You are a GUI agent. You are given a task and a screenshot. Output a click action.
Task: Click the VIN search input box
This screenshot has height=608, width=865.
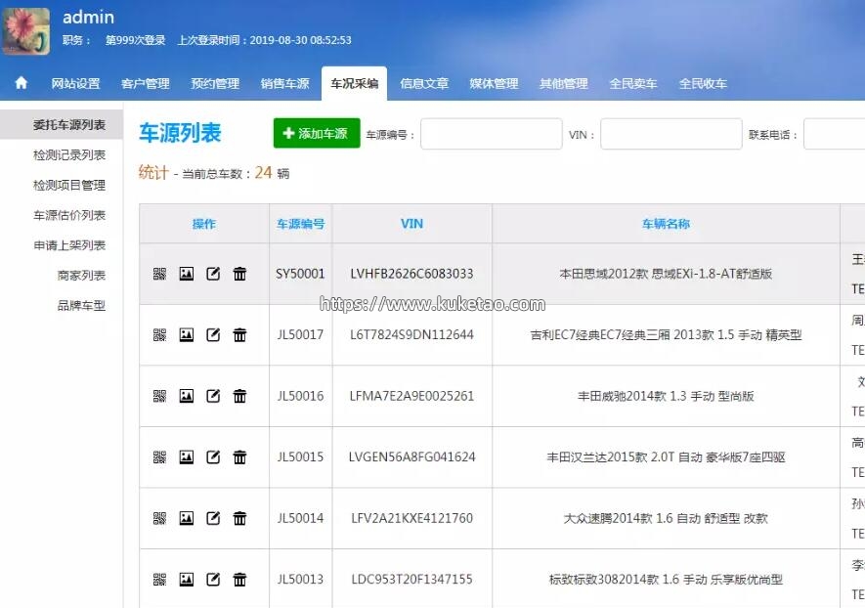(670, 135)
